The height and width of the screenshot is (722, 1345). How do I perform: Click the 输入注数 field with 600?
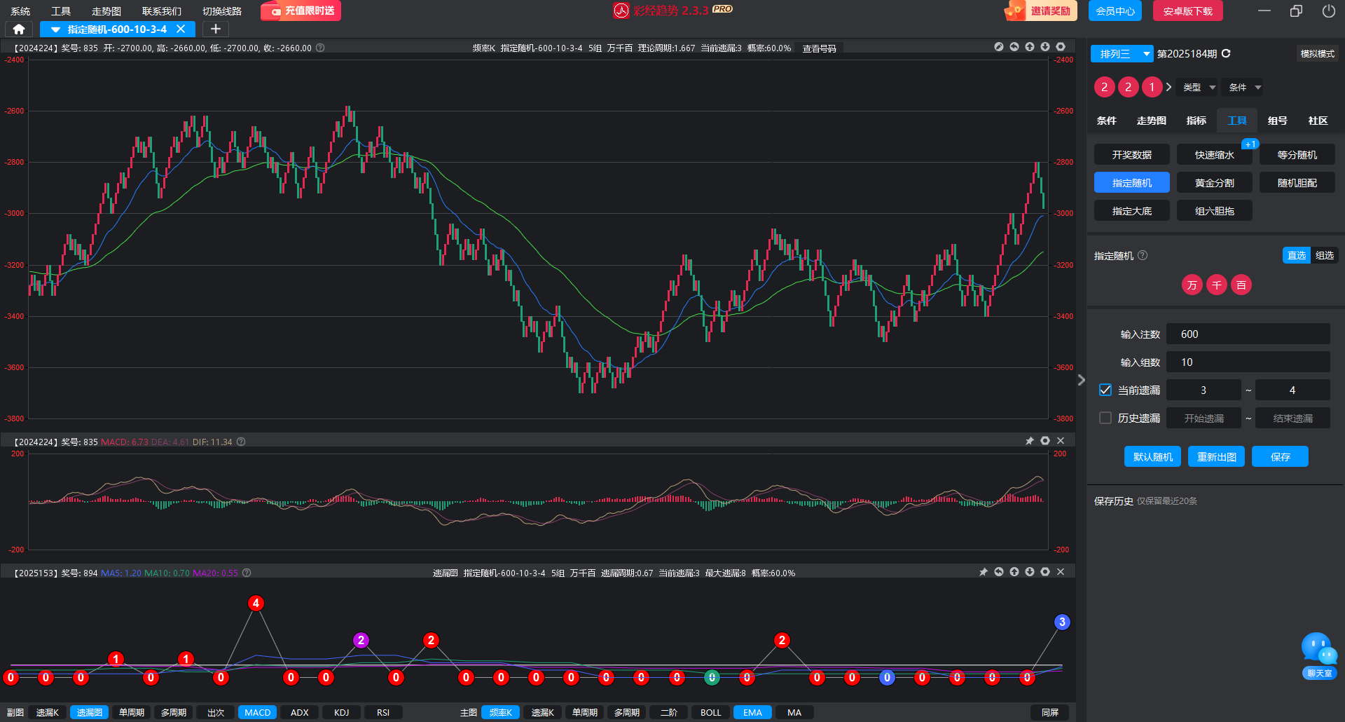[1248, 334]
